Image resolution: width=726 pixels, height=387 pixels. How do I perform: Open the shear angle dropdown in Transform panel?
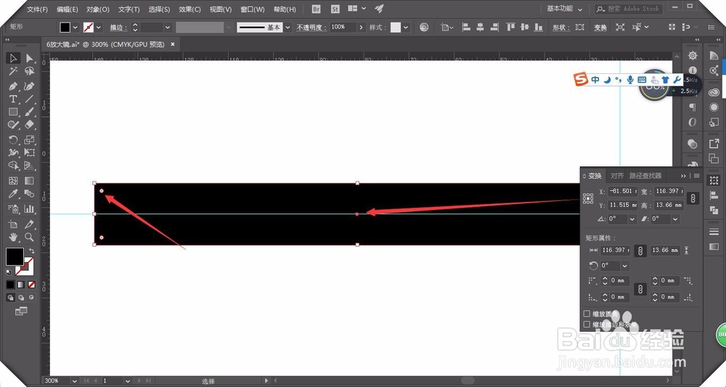click(x=675, y=219)
